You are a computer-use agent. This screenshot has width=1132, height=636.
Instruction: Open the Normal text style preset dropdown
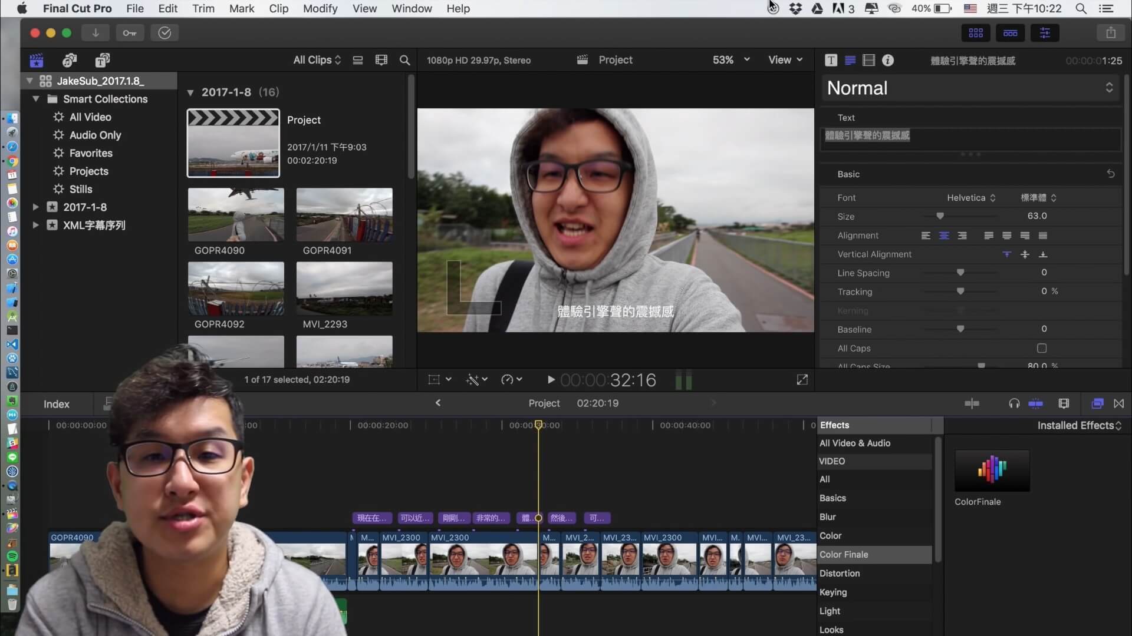[x=970, y=88]
